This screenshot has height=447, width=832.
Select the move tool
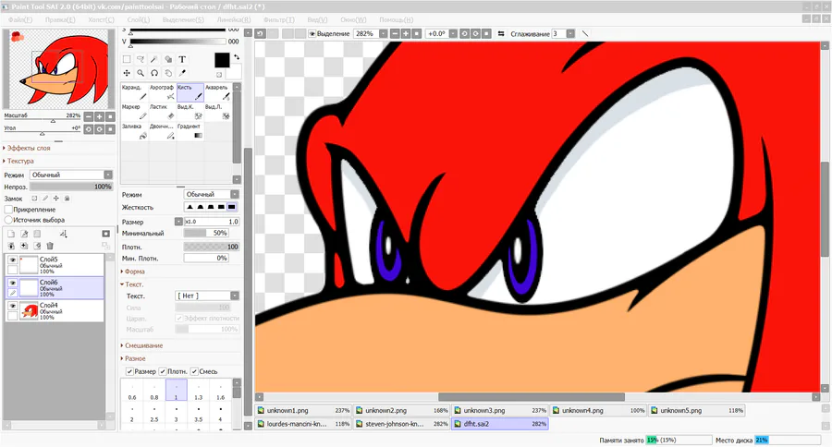127,73
